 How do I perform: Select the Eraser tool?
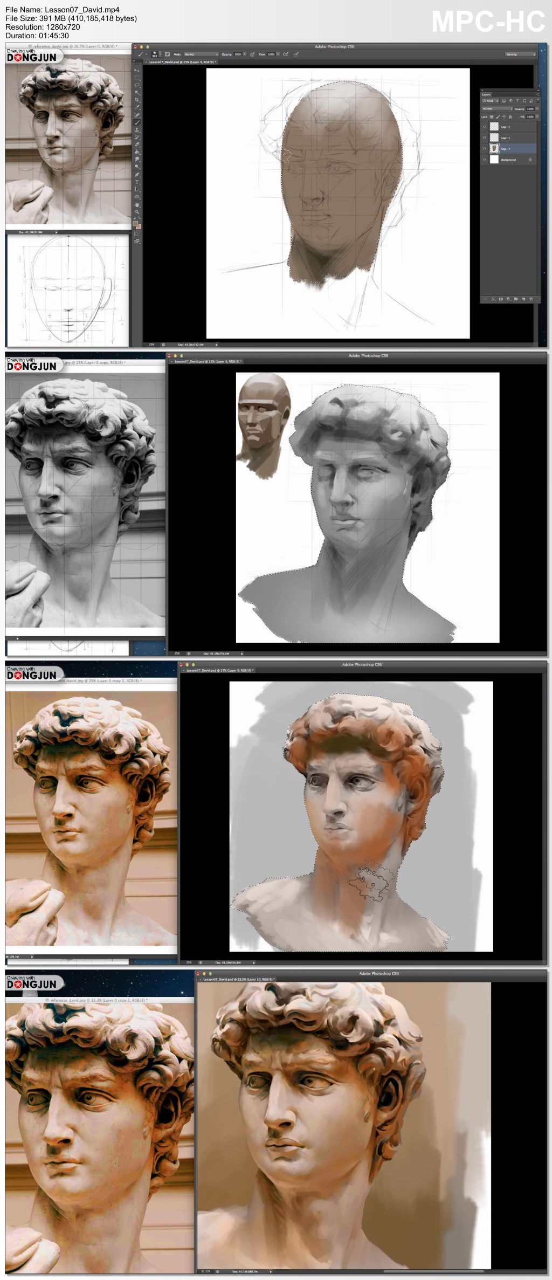click(137, 144)
